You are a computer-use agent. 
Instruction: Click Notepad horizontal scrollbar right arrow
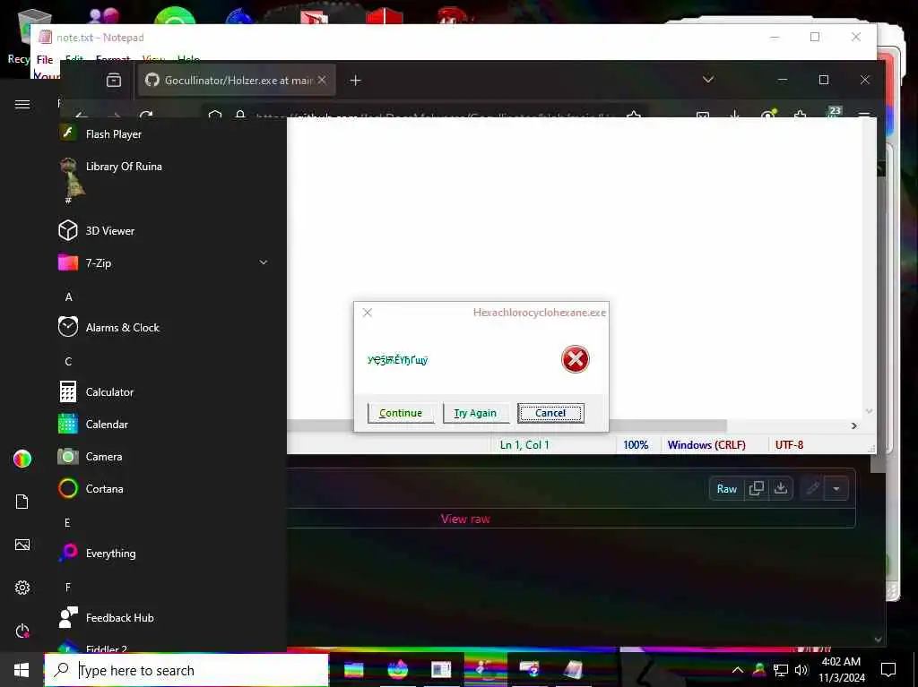[x=854, y=426]
